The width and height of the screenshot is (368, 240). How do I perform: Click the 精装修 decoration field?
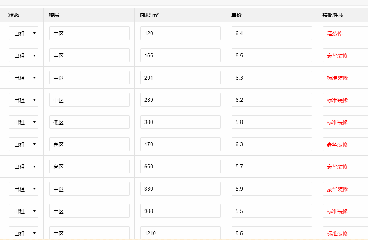coord(345,33)
